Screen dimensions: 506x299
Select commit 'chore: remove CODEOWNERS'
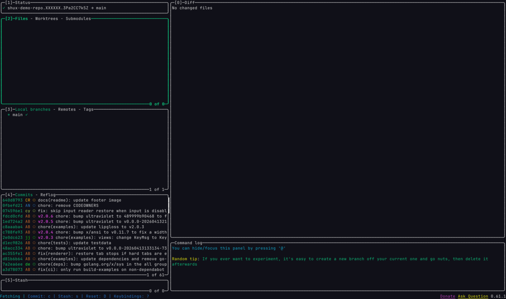[84, 205]
